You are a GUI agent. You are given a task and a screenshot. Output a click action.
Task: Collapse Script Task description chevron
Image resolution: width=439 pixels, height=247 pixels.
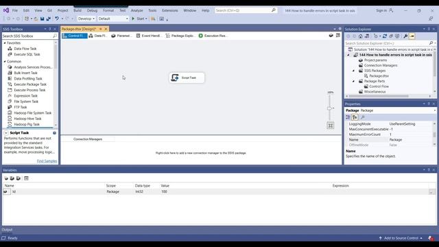[x=6, y=133]
